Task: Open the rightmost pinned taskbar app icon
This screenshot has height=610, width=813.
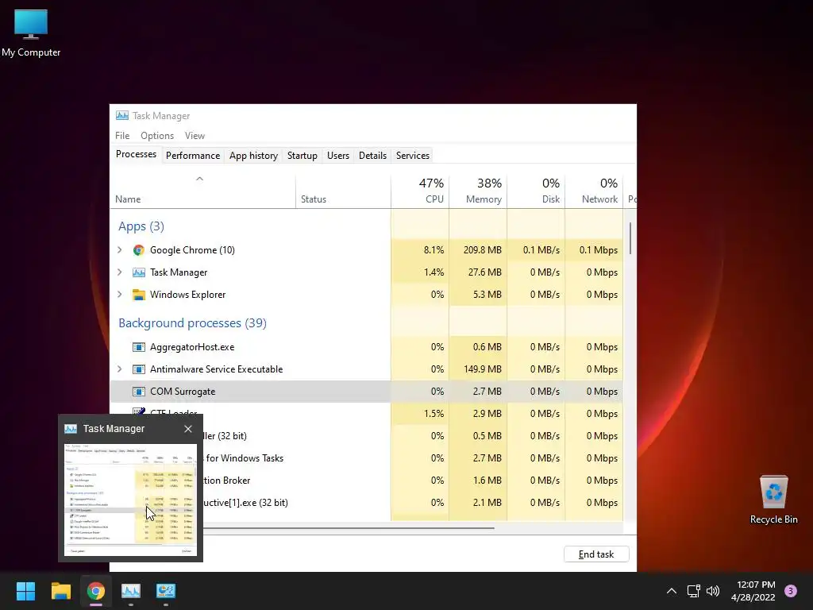Action: (x=166, y=591)
